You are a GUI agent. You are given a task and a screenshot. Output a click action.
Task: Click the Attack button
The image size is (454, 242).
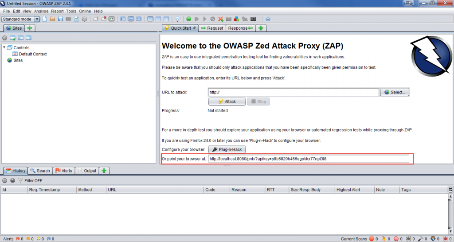227,101
